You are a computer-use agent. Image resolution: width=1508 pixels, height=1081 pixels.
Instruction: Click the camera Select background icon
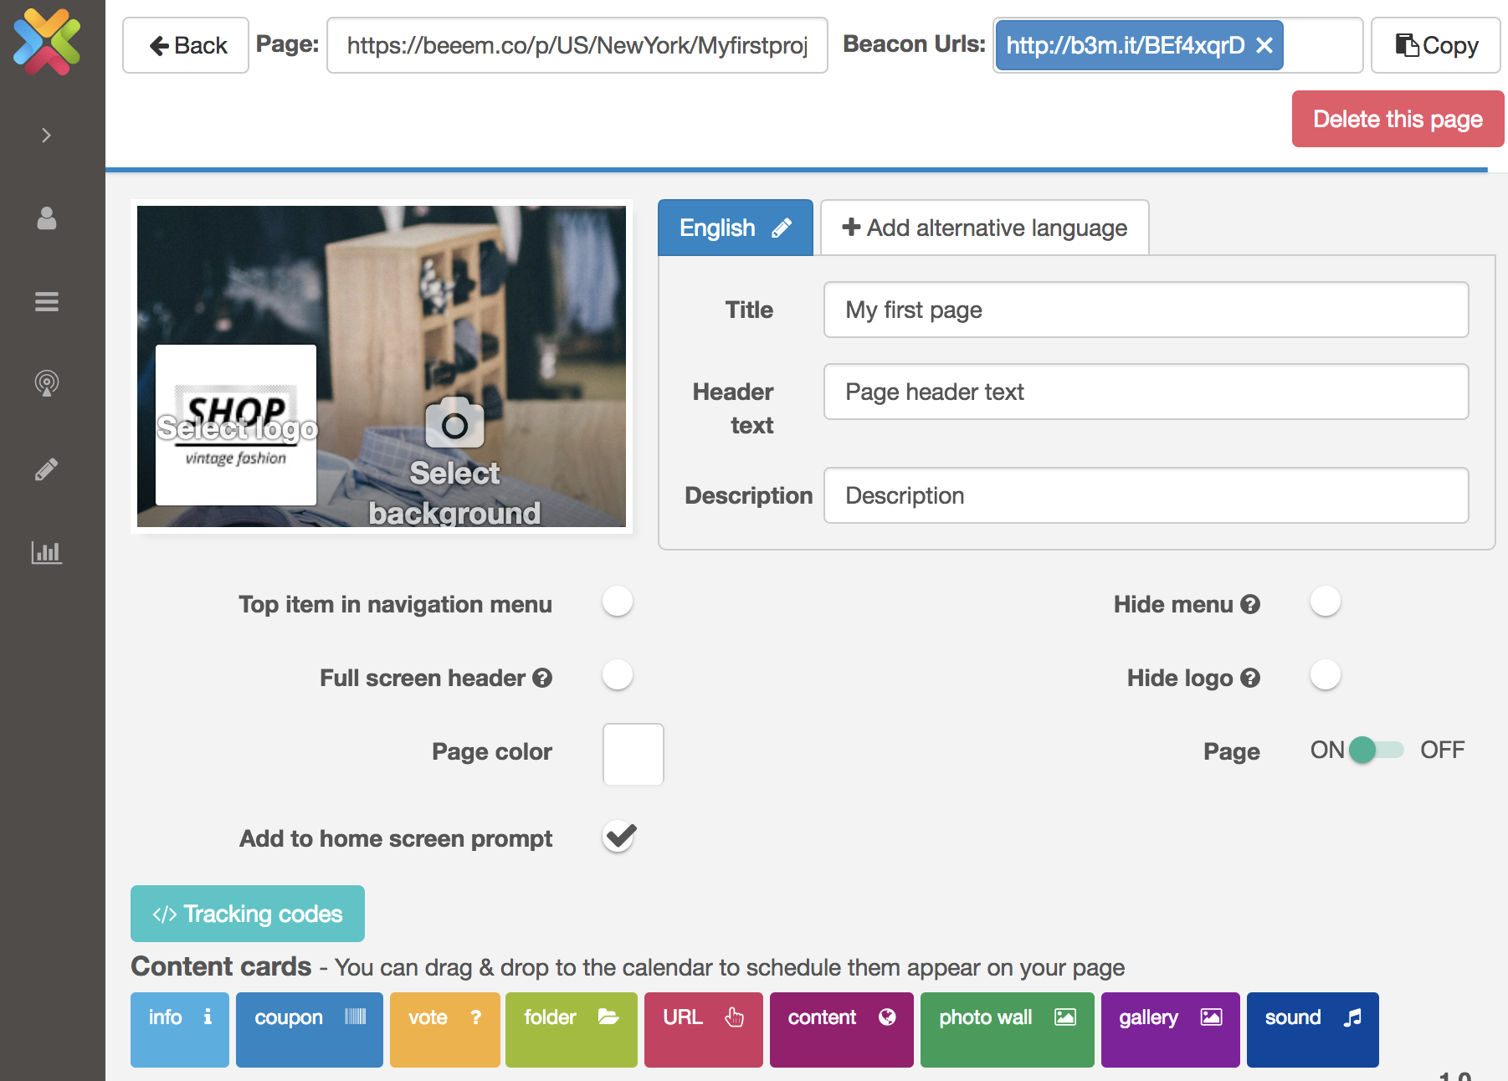454,423
